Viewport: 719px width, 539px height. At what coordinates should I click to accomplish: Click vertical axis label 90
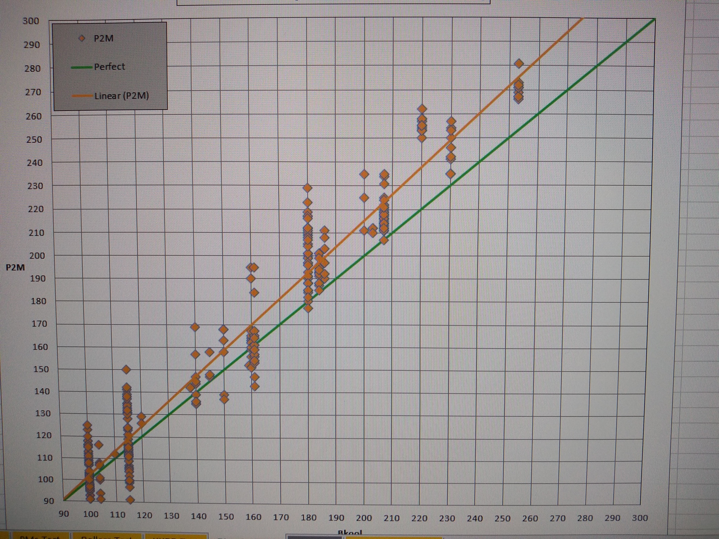click(x=49, y=501)
